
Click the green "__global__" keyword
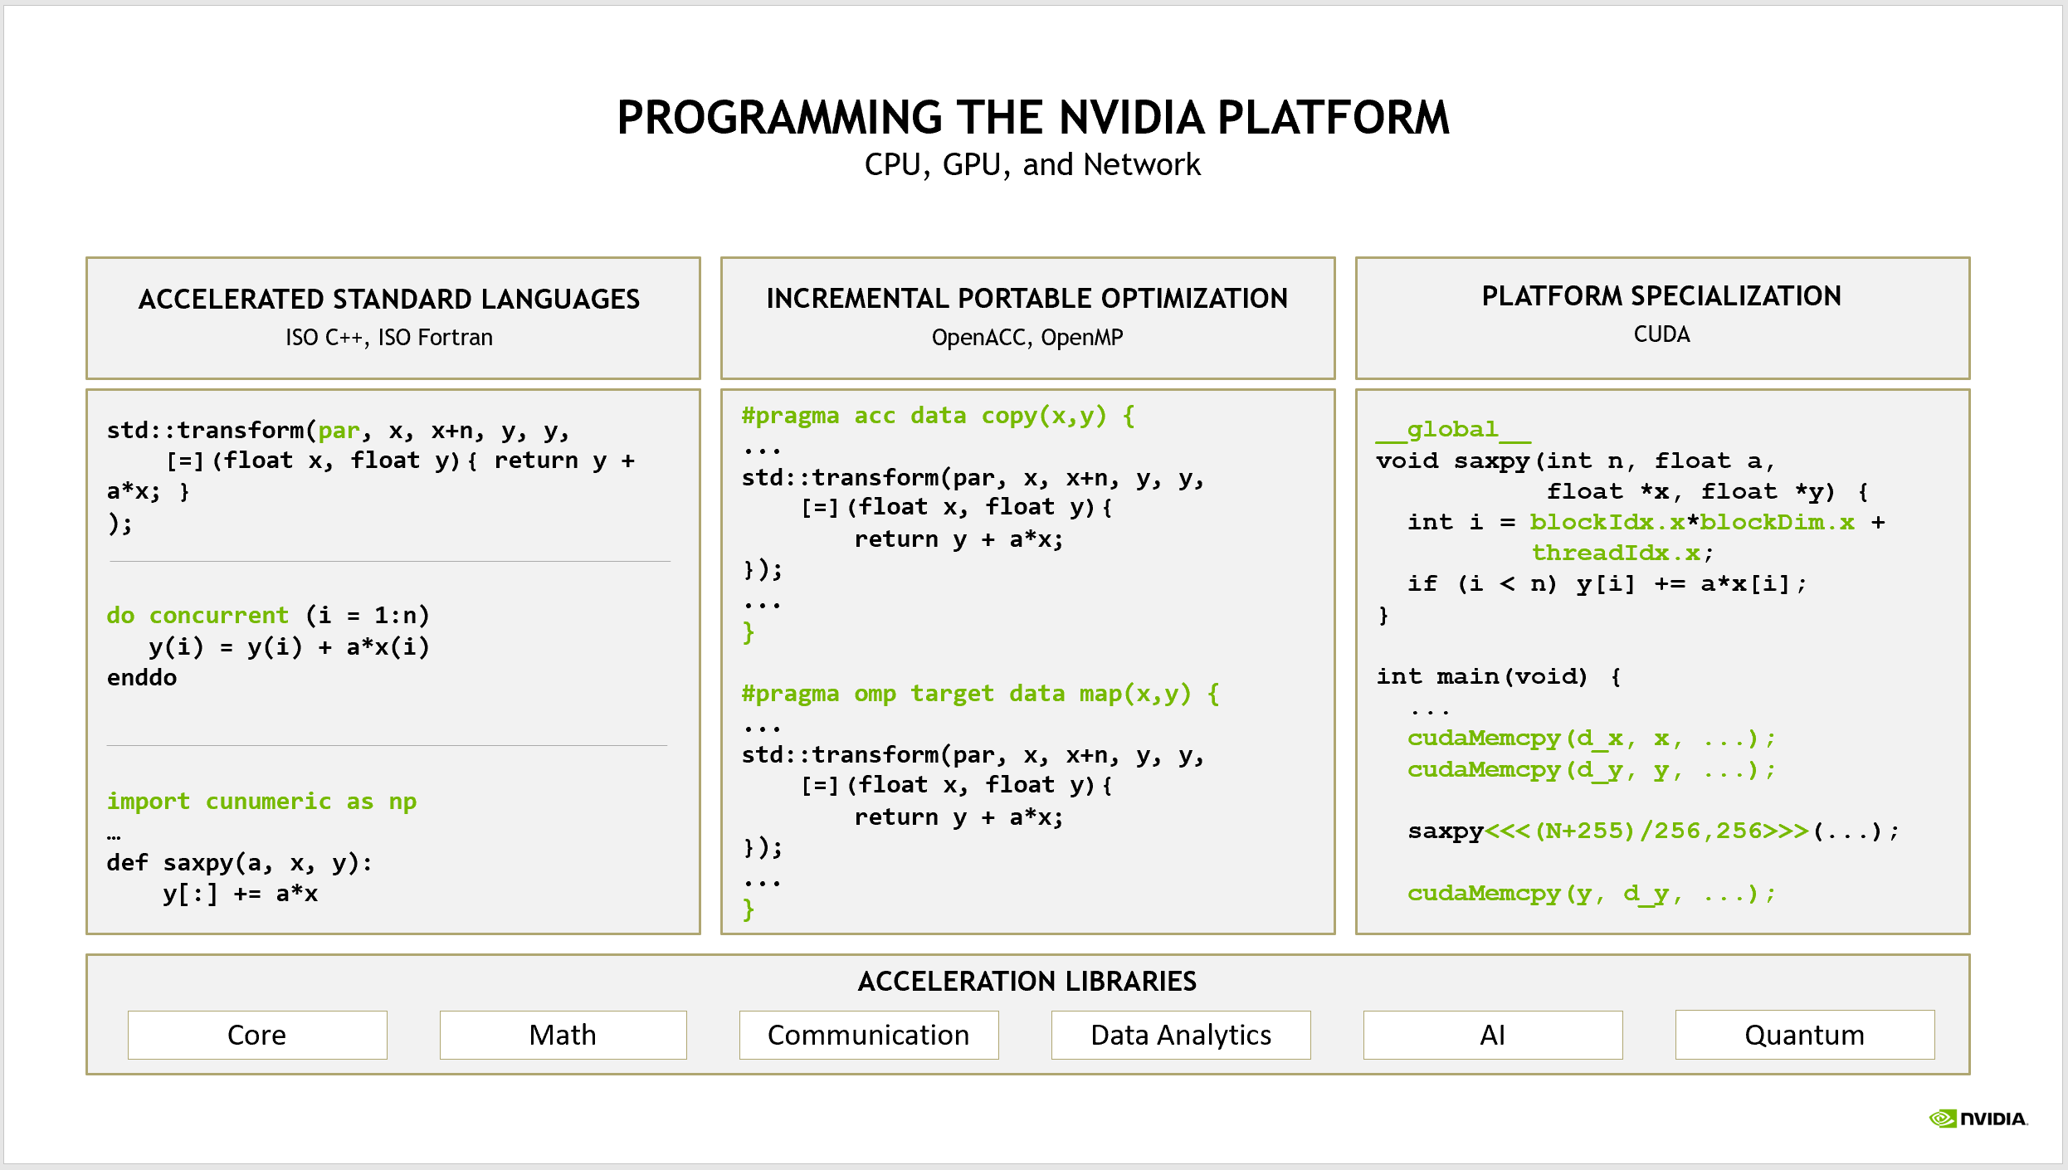[x=1453, y=430]
